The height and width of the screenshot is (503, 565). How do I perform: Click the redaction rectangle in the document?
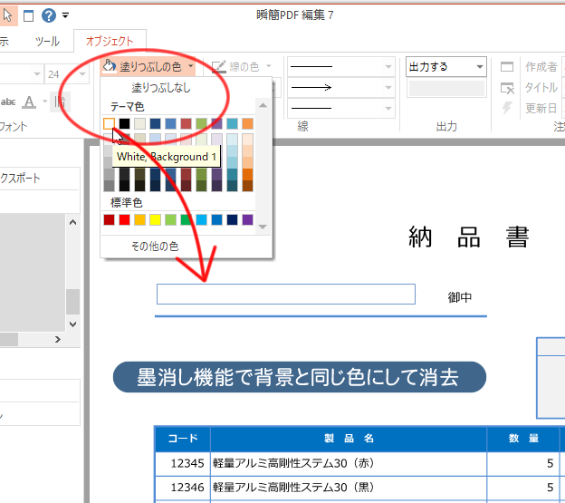(286, 294)
